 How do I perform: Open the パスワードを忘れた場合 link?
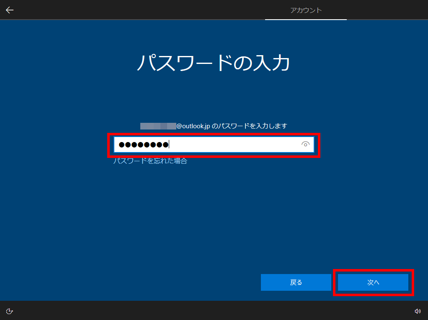click(x=150, y=161)
